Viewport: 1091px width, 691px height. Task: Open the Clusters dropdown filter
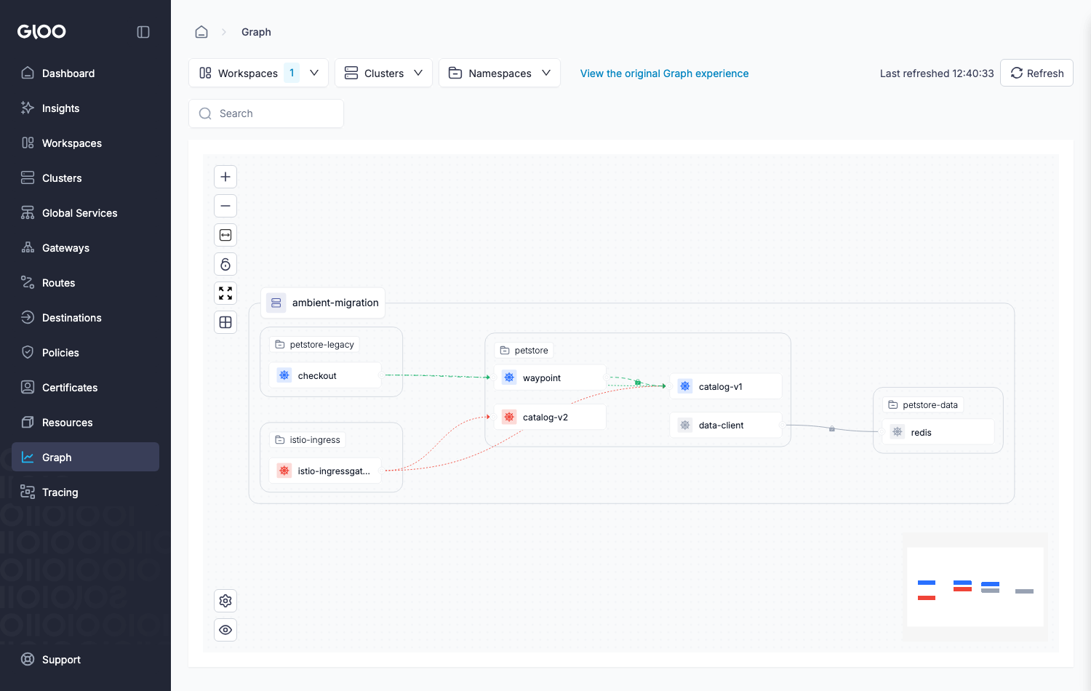coord(383,73)
